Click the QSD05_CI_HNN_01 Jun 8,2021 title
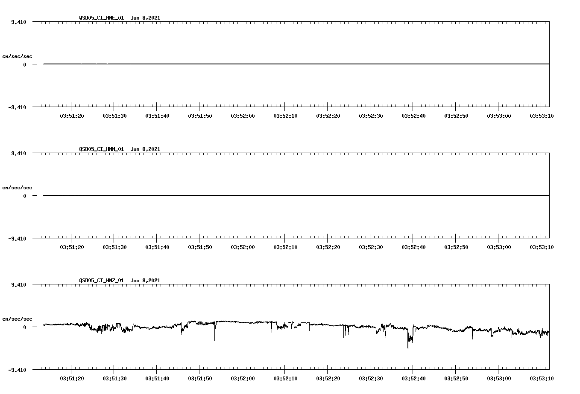The width and height of the screenshot is (580, 394). pyautogui.click(x=120, y=149)
